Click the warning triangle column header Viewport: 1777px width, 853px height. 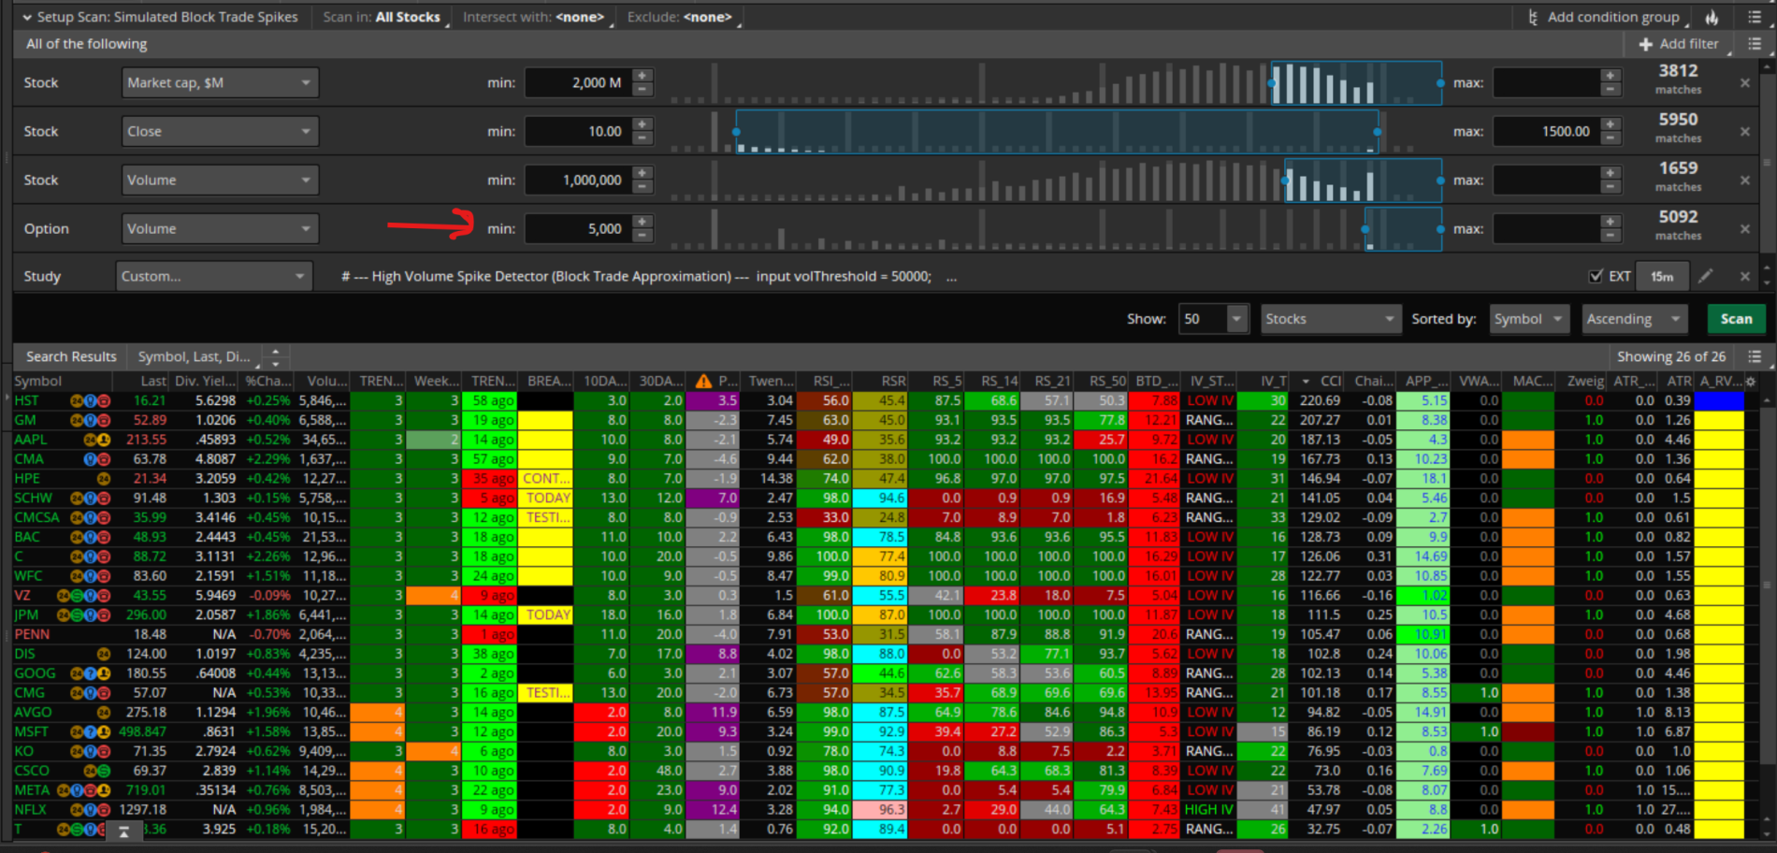click(x=704, y=381)
